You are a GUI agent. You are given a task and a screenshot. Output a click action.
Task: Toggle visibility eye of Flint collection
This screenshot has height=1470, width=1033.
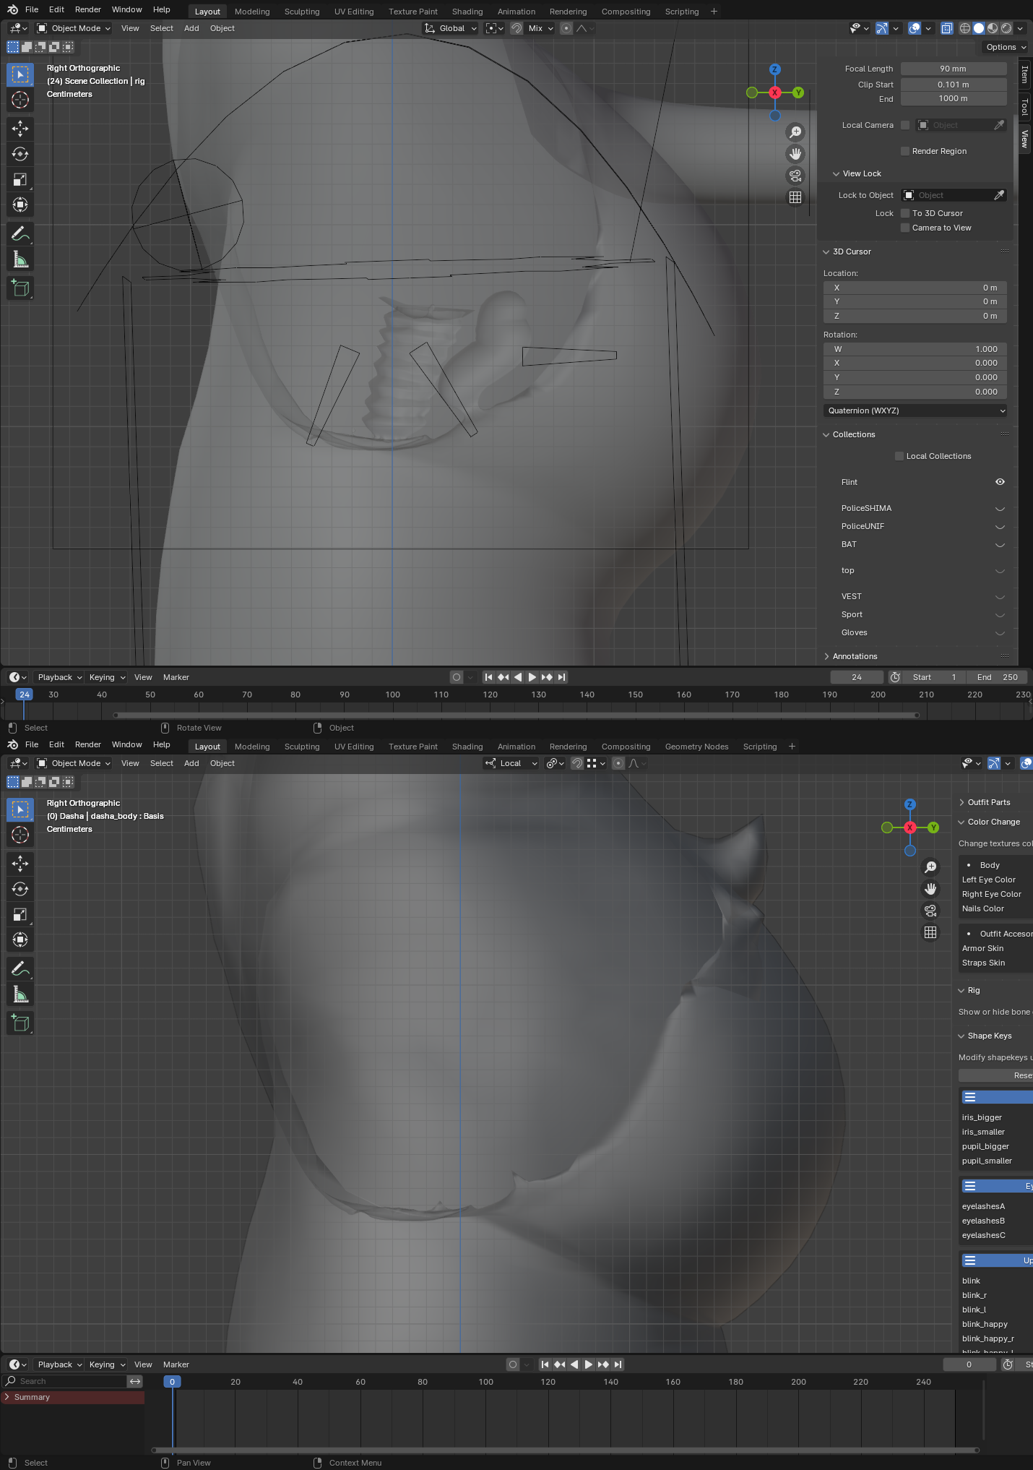pyautogui.click(x=1000, y=482)
